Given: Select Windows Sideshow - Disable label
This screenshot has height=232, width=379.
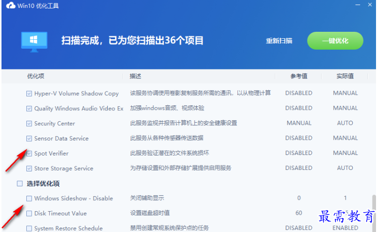Looking at the screenshot, I should pyautogui.click(x=74, y=198).
